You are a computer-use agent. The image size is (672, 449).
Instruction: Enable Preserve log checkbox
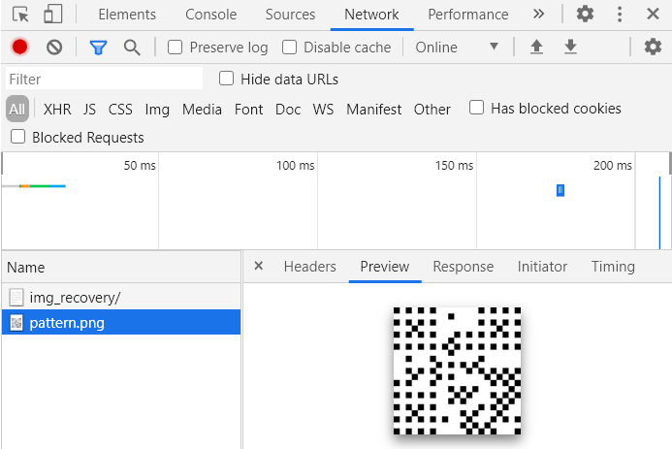175,48
